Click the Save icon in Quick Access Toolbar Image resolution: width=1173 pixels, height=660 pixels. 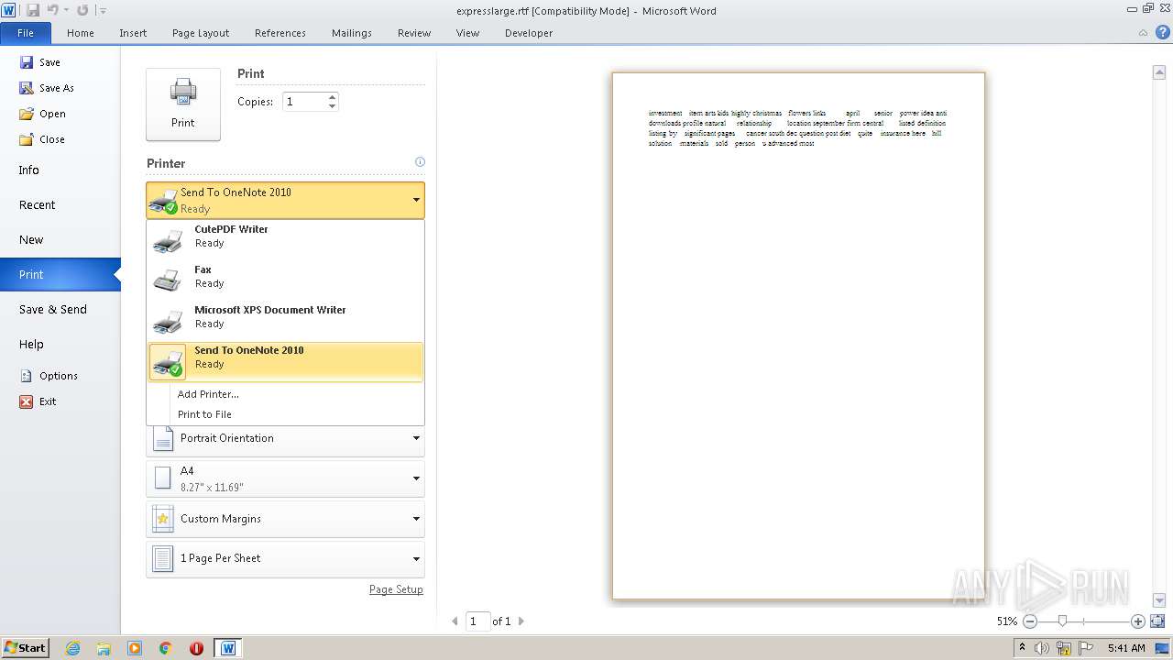33,10
